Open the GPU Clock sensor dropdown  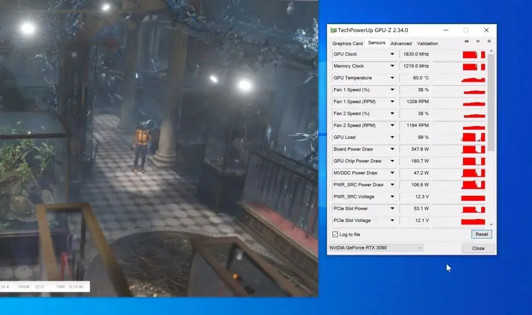[x=392, y=54]
